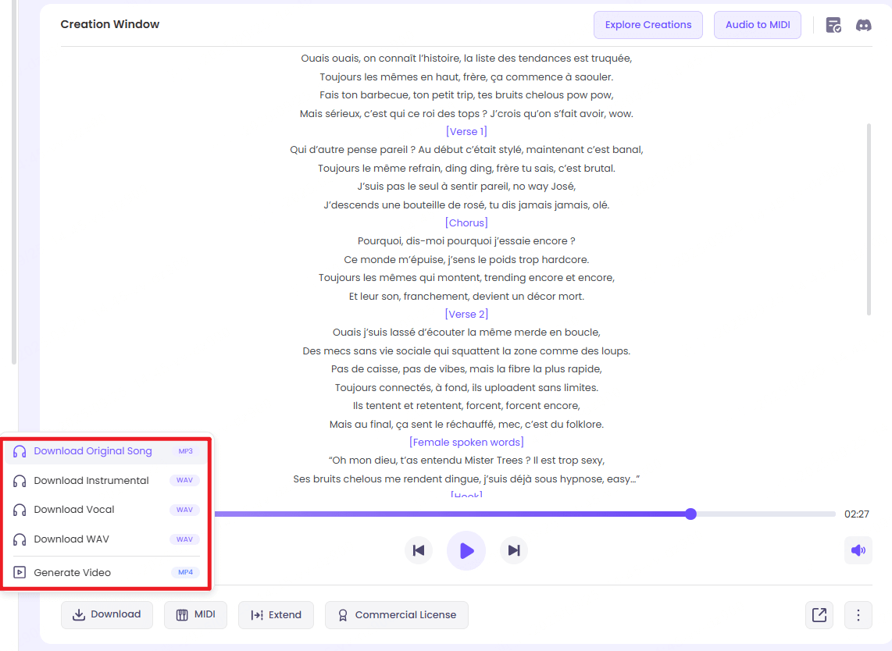
Task: Open the MIDI button
Action: [196, 614]
